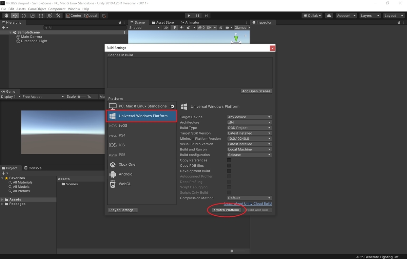Open the GameObject menu
The width and height of the screenshot is (407, 259).
pyautogui.click(x=37, y=9)
